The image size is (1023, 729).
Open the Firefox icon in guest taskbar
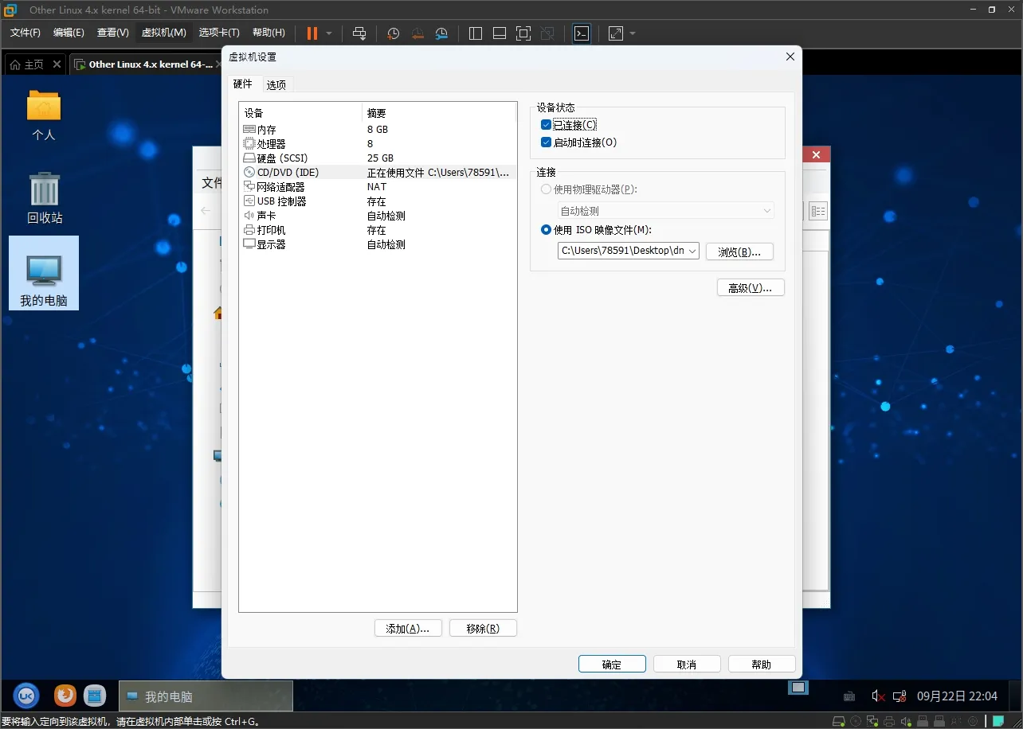pyautogui.click(x=65, y=696)
